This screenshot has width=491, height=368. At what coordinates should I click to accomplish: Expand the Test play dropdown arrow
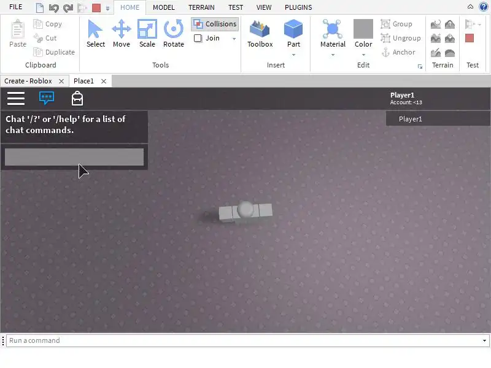(x=480, y=25)
